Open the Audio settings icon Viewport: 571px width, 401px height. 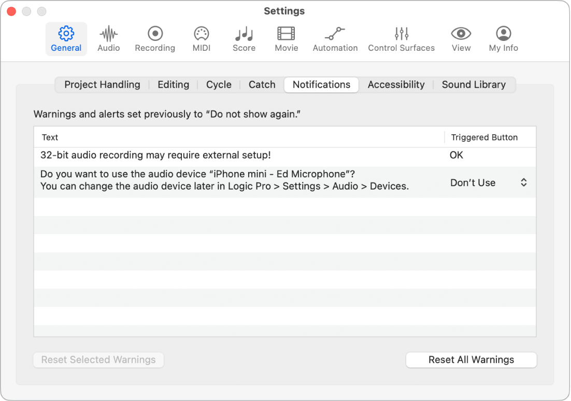point(109,39)
